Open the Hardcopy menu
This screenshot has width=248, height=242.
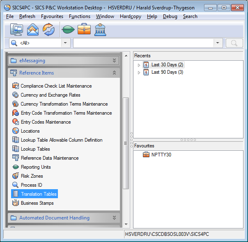[131, 16]
